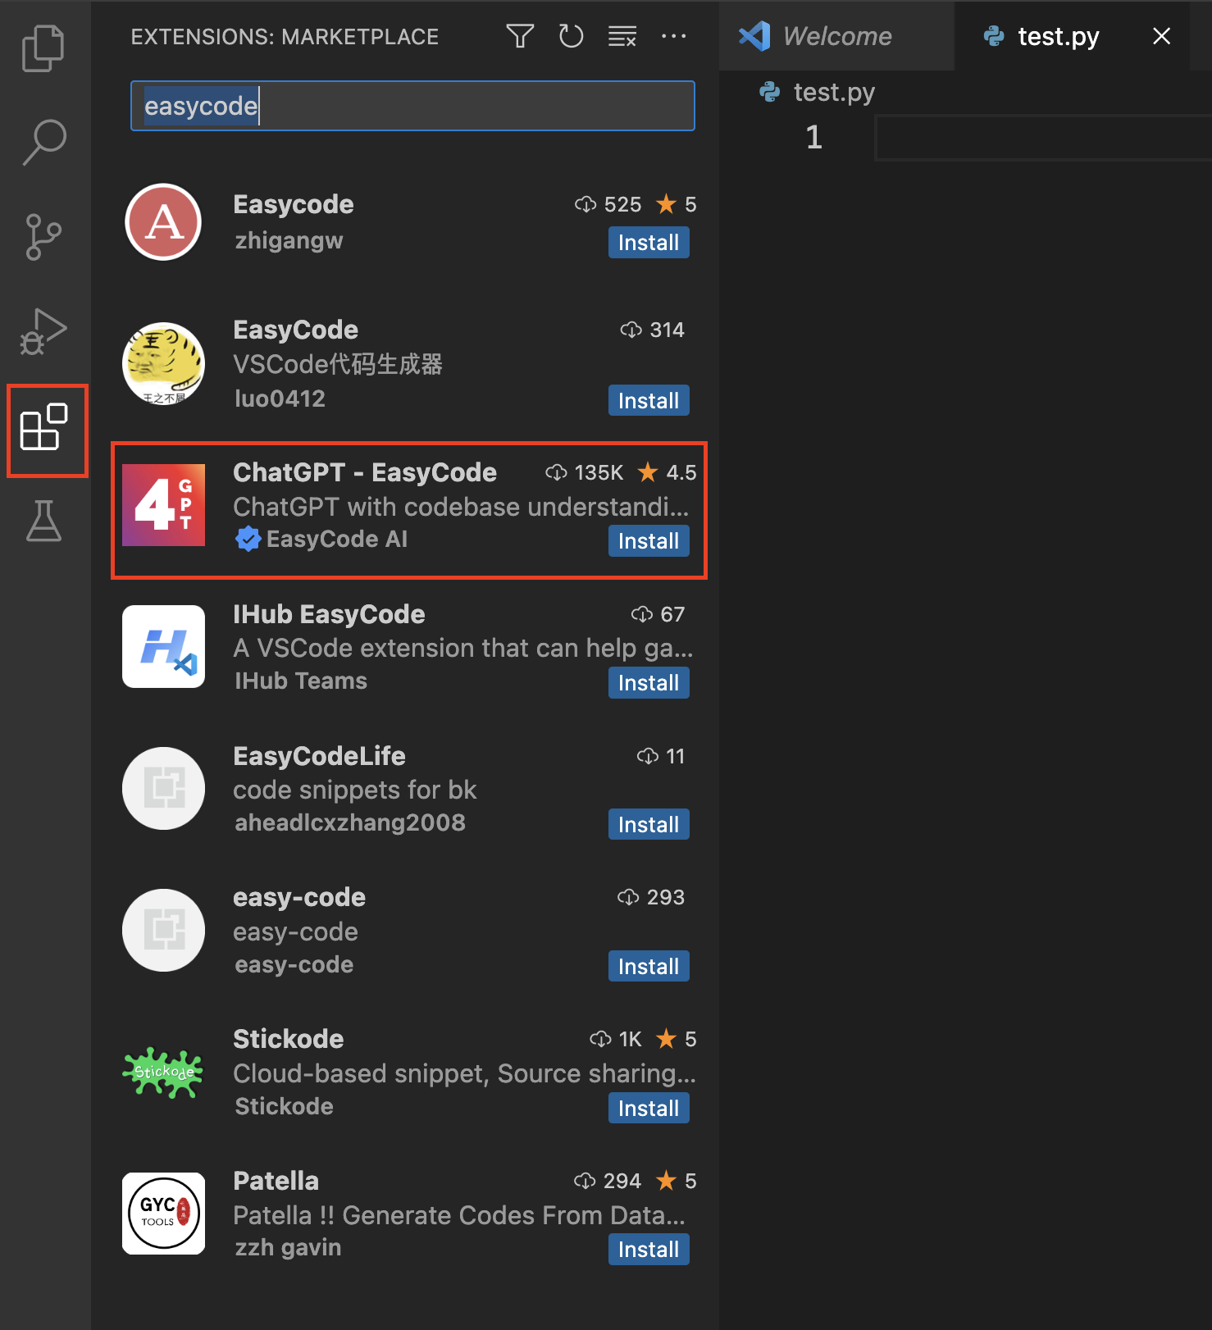The width and height of the screenshot is (1212, 1330).
Task: Switch to the Welcome tab
Action: (836, 36)
